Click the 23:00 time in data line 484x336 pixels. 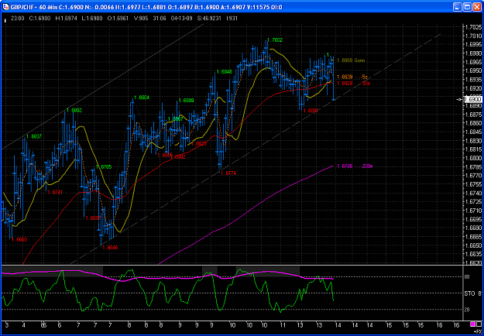[x=17, y=19]
